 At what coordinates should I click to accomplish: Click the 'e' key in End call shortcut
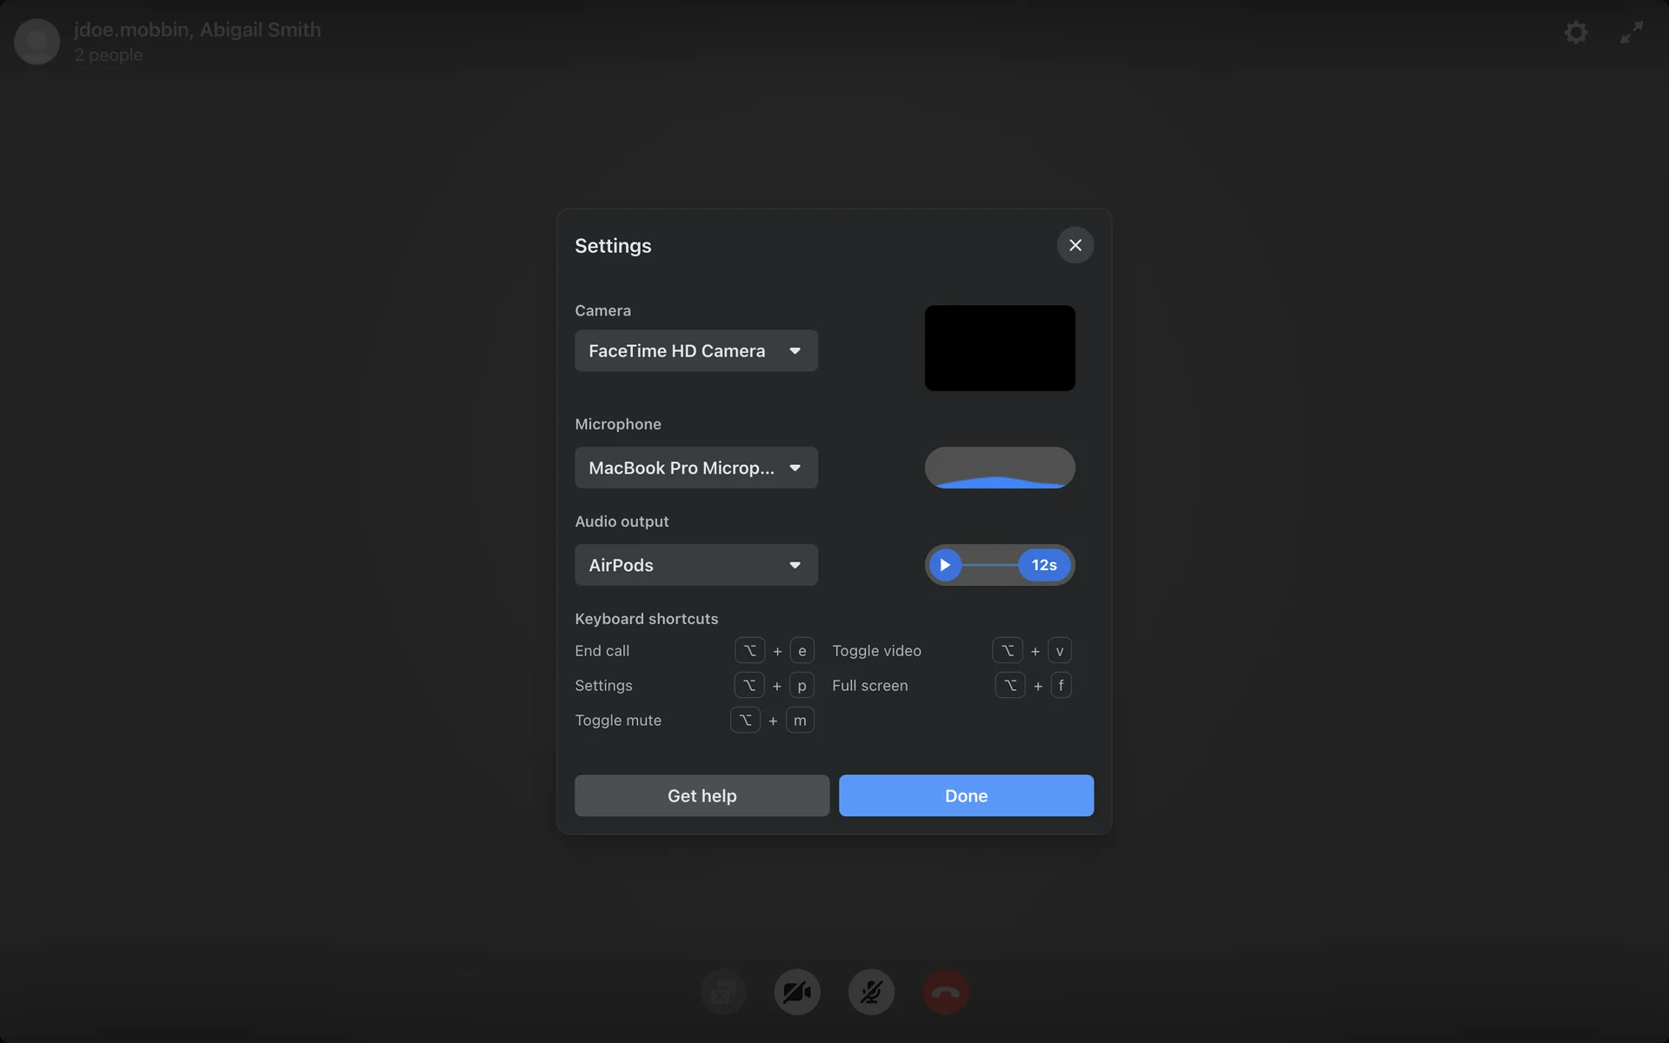(x=801, y=651)
